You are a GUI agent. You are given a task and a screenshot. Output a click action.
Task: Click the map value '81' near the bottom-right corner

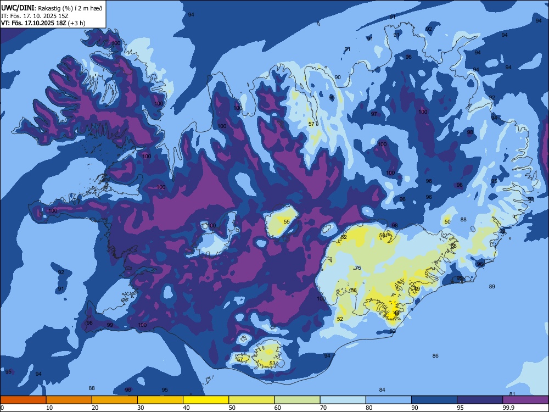512,394
